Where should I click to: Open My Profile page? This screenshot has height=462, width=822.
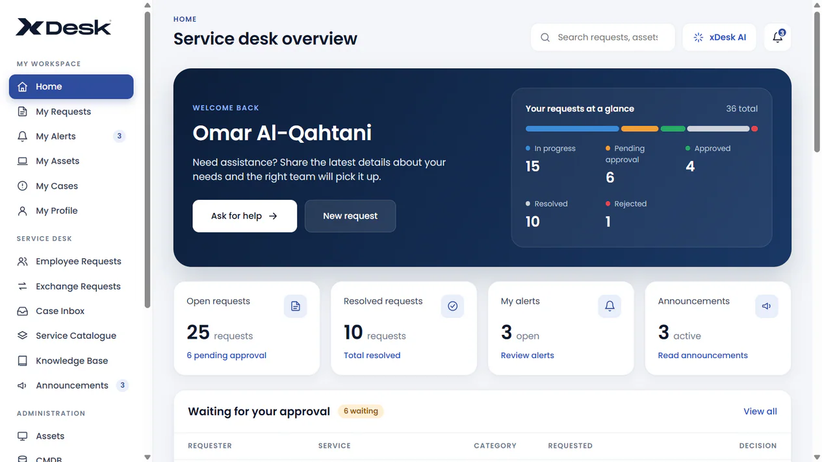point(71,211)
